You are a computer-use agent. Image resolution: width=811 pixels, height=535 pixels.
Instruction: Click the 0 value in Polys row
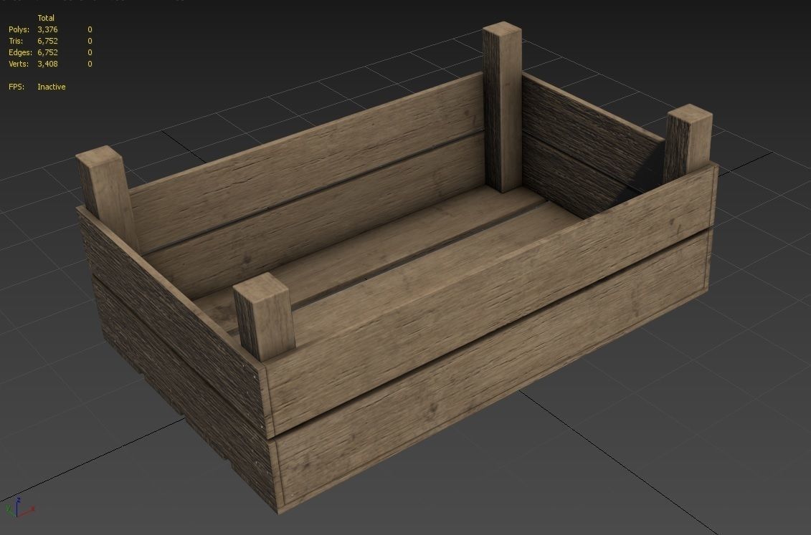click(x=90, y=29)
